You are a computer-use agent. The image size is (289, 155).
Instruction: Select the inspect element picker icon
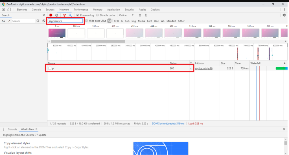click(x=4, y=10)
